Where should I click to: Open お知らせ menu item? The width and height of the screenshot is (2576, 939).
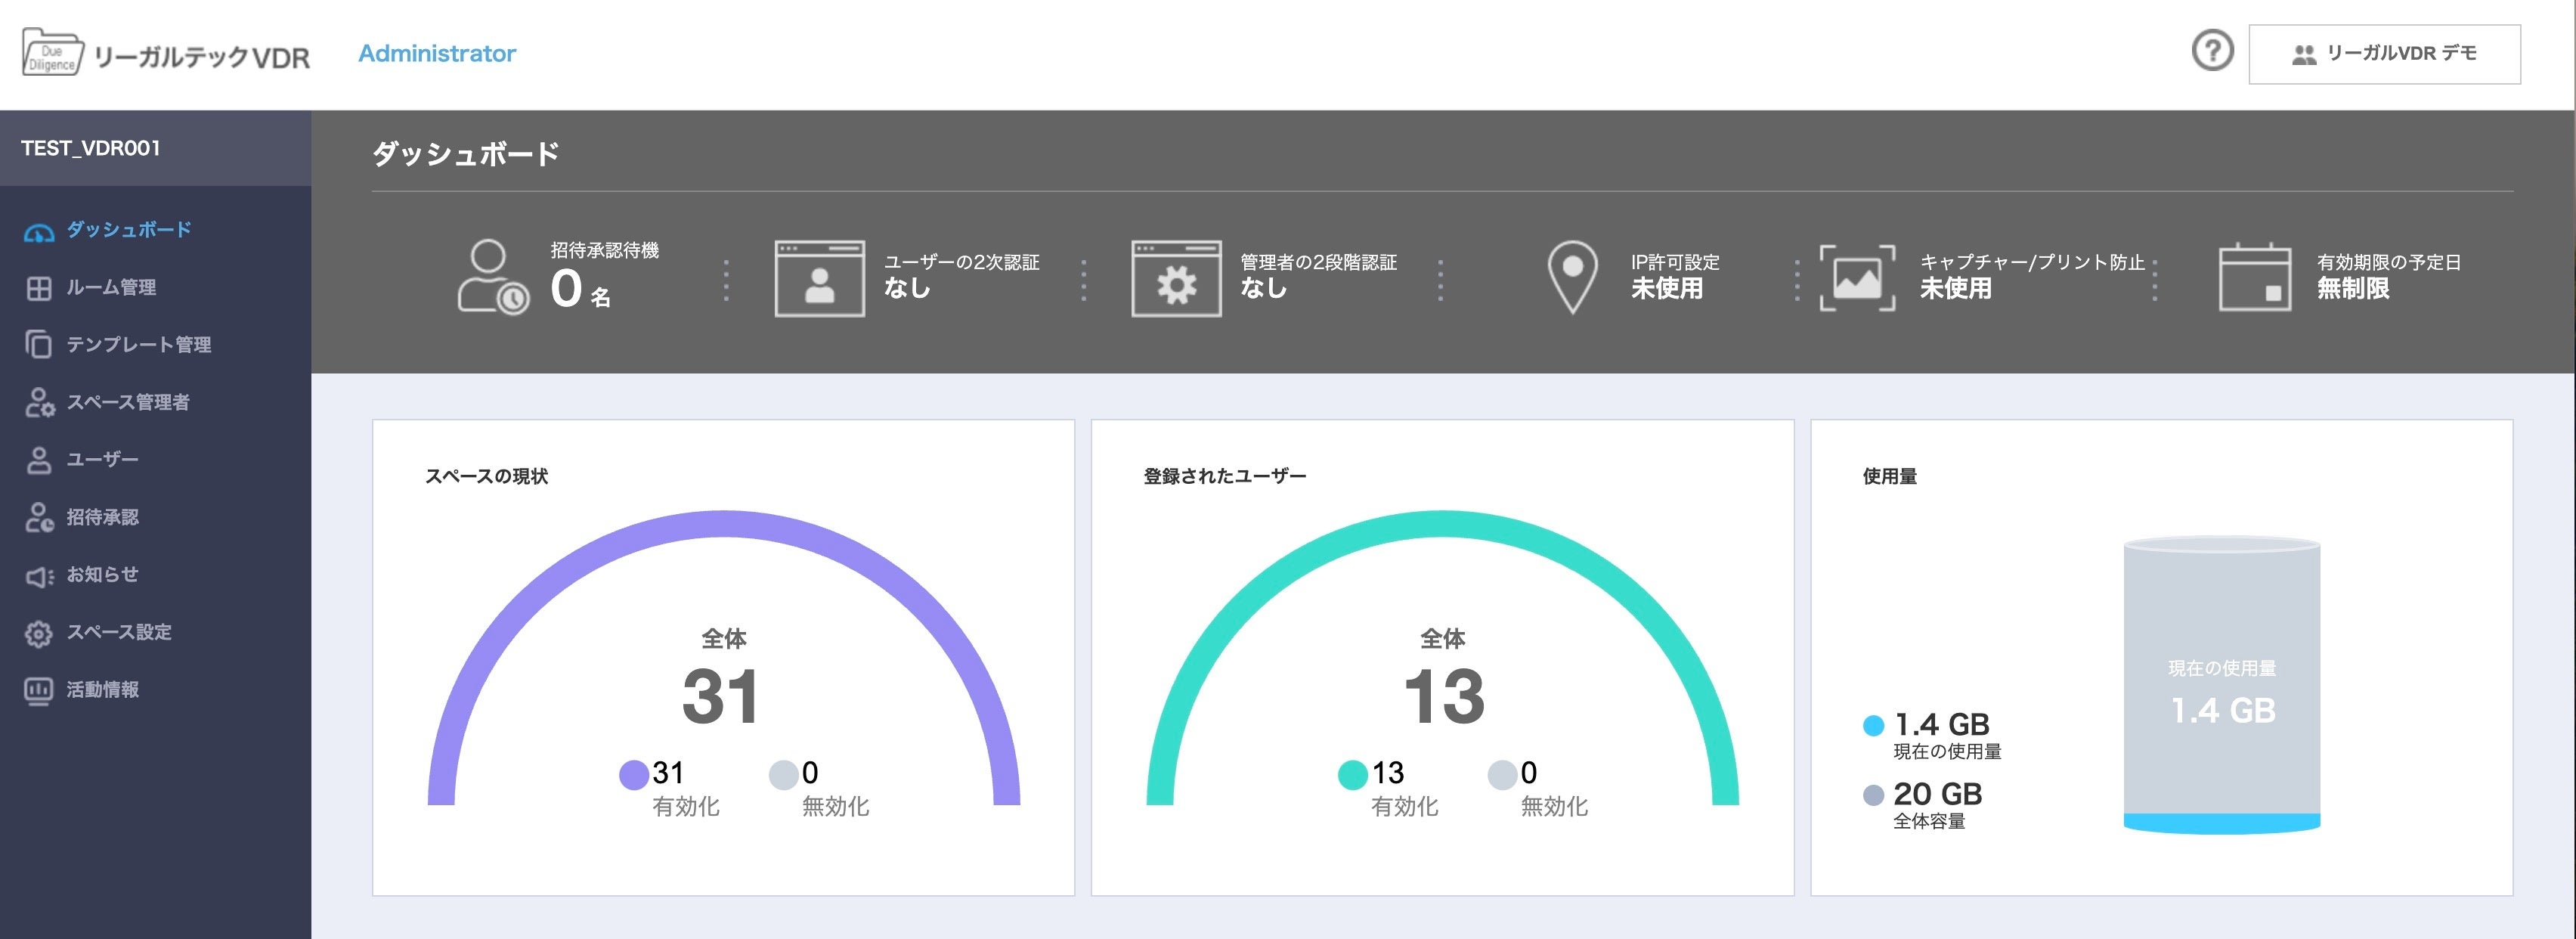pos(102,575)
